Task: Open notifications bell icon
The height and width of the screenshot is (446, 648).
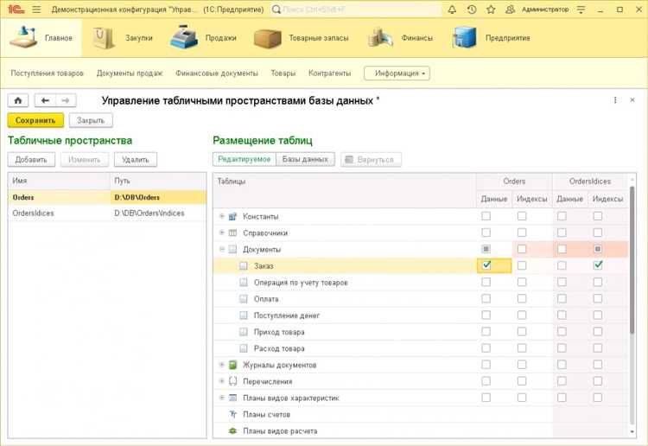Action: point(452,10)
